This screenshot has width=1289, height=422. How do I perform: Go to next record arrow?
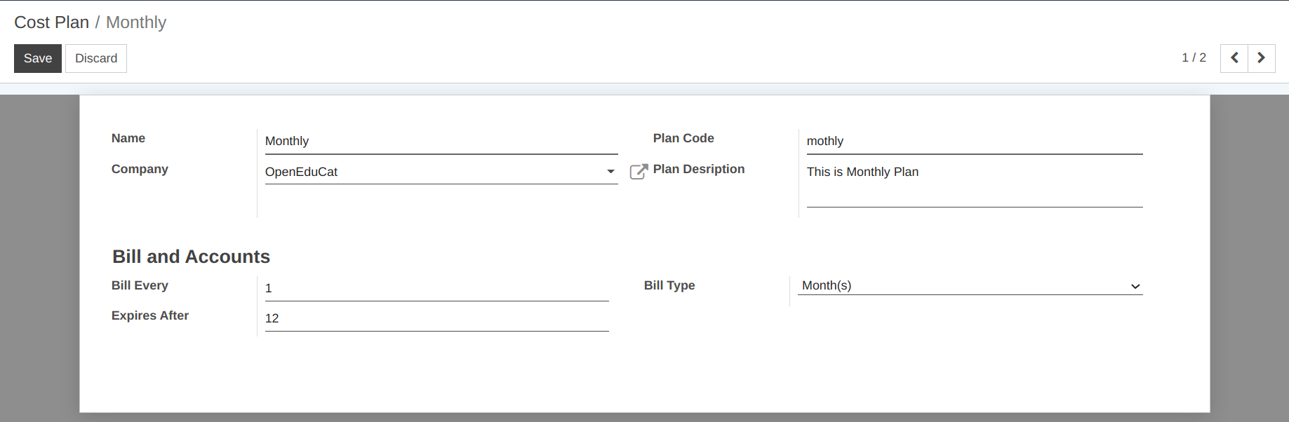coord(1262,58)
